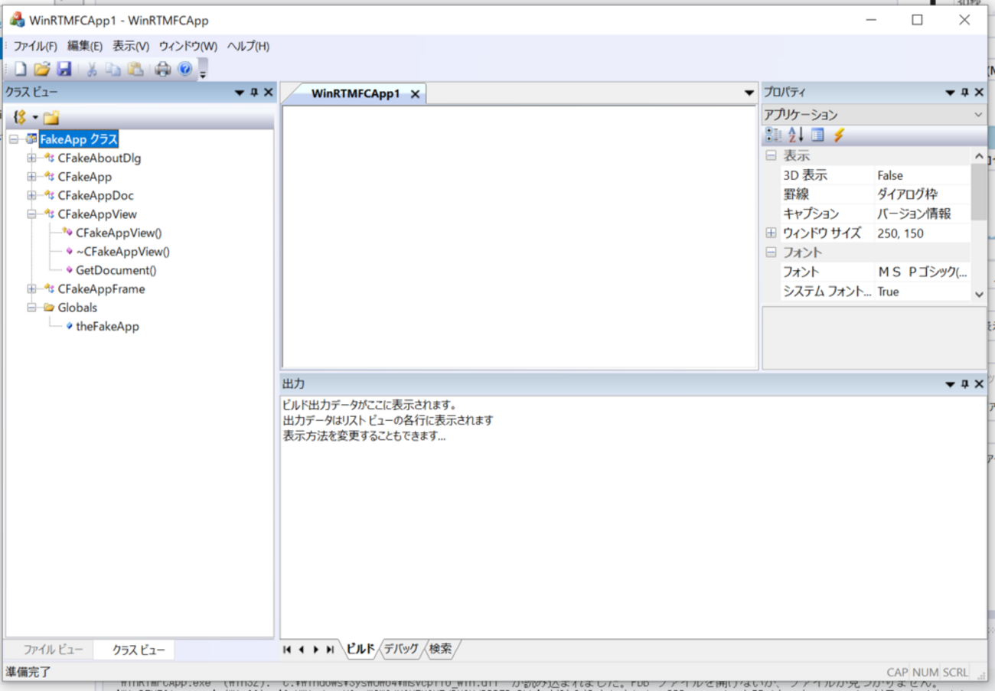The image size is (995, 691).
Task: Toggle the pin on クラス ビュー panel
Action: (254, 93)
